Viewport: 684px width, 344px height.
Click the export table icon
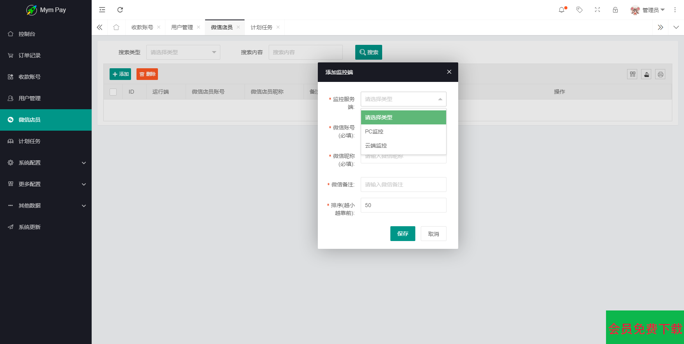647,74
